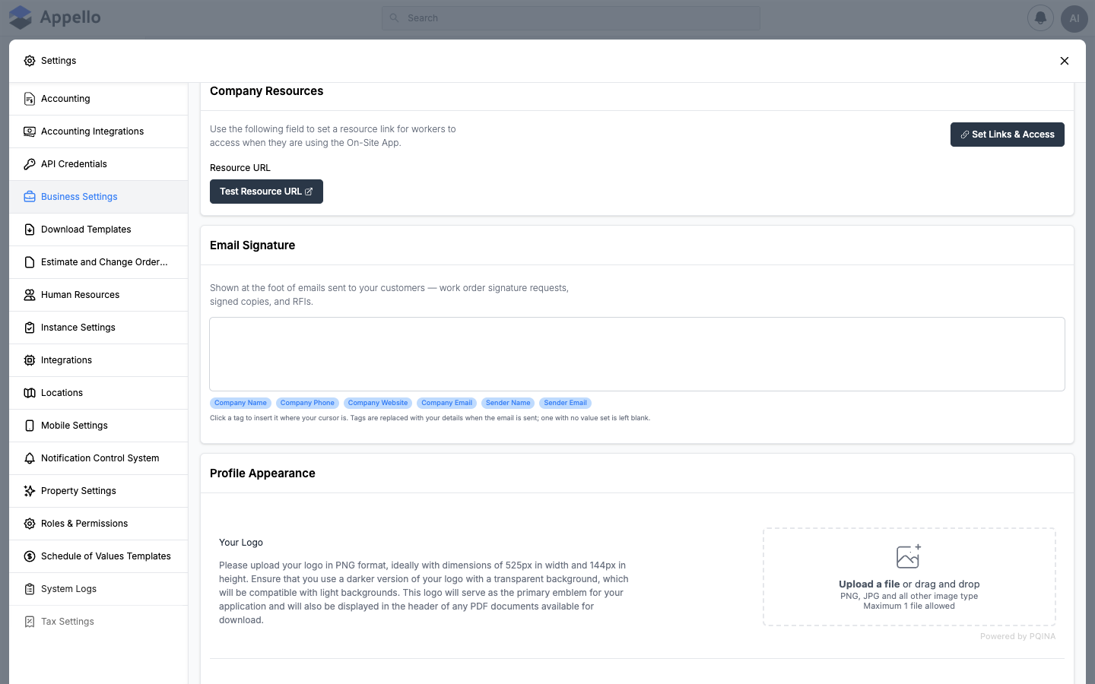The image size is (1095, 684).
Task: Click the Roles & Permissions gear icon
Action: (30, 524)
